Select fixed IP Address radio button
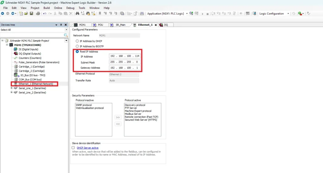Image resolution: width=323 pixels, height=173 pixels. pos(77,52)
